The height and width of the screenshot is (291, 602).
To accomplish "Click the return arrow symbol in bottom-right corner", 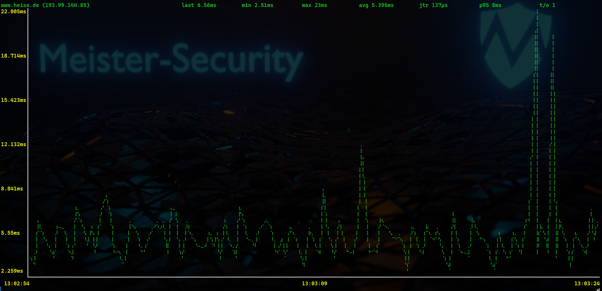I will pyautogui.click(x=598, y=289).
